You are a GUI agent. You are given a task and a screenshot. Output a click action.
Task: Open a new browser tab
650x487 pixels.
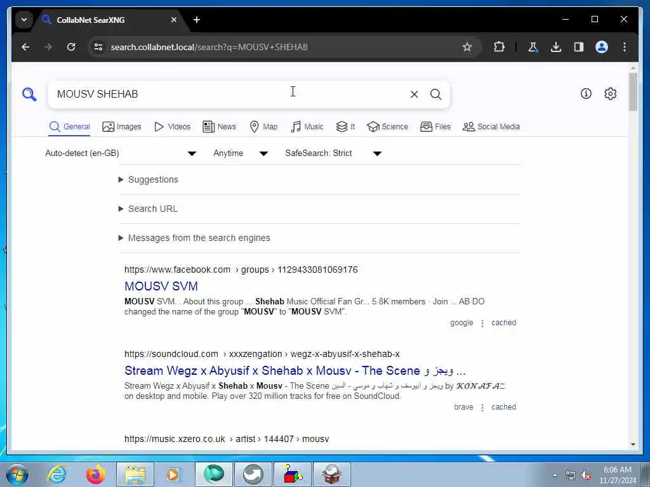197,20
